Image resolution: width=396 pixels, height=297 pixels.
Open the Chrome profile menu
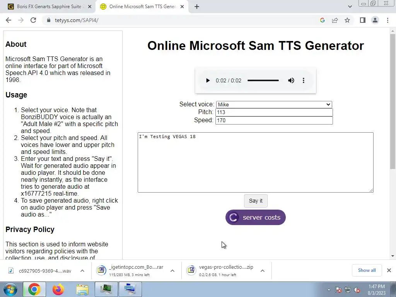pyautogui.click(x=375, y=20)
